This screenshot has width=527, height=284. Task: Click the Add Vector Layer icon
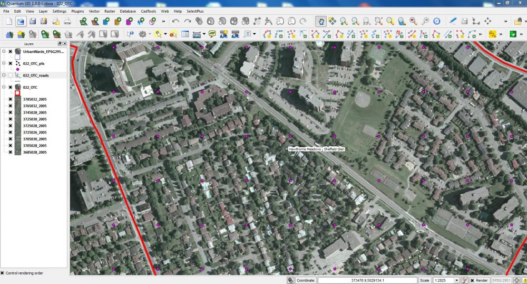click(83, 22)
